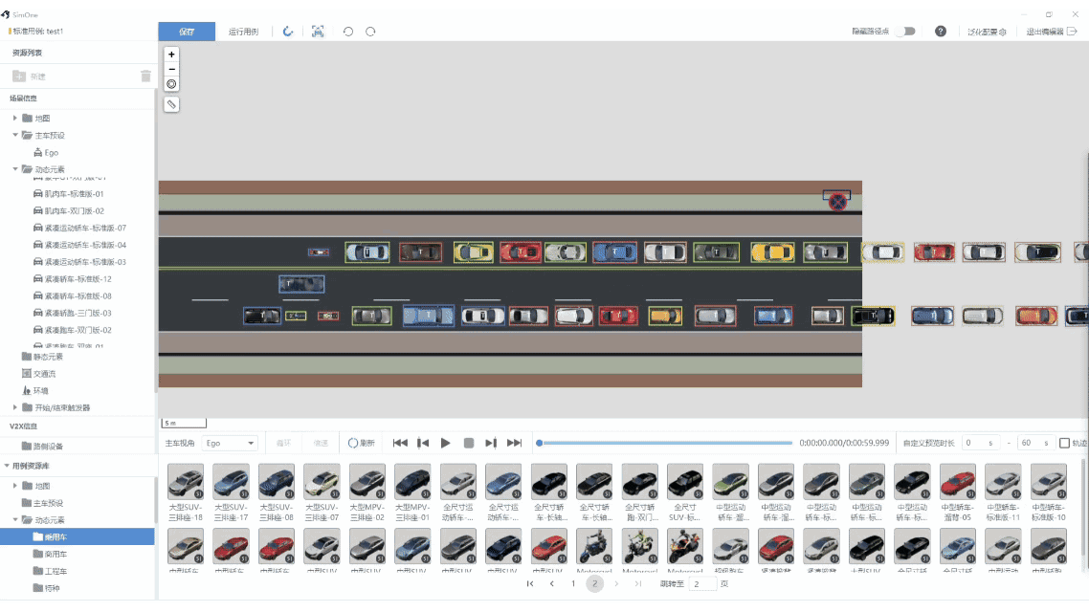Image resolution: width=1089 pixels, height=612 pixels.
Task: Click 退出编辑器 to exit the editor
Action: (x=1052, y=32)
